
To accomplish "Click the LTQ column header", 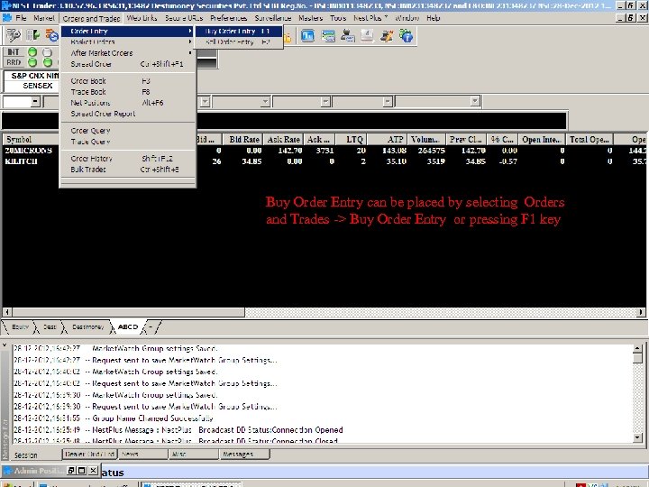I will (x=351, y=140).
